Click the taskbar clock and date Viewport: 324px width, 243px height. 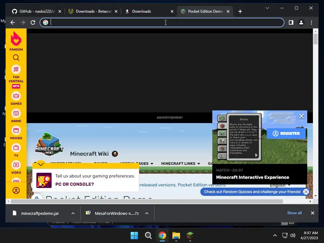(x=309, y=235)
